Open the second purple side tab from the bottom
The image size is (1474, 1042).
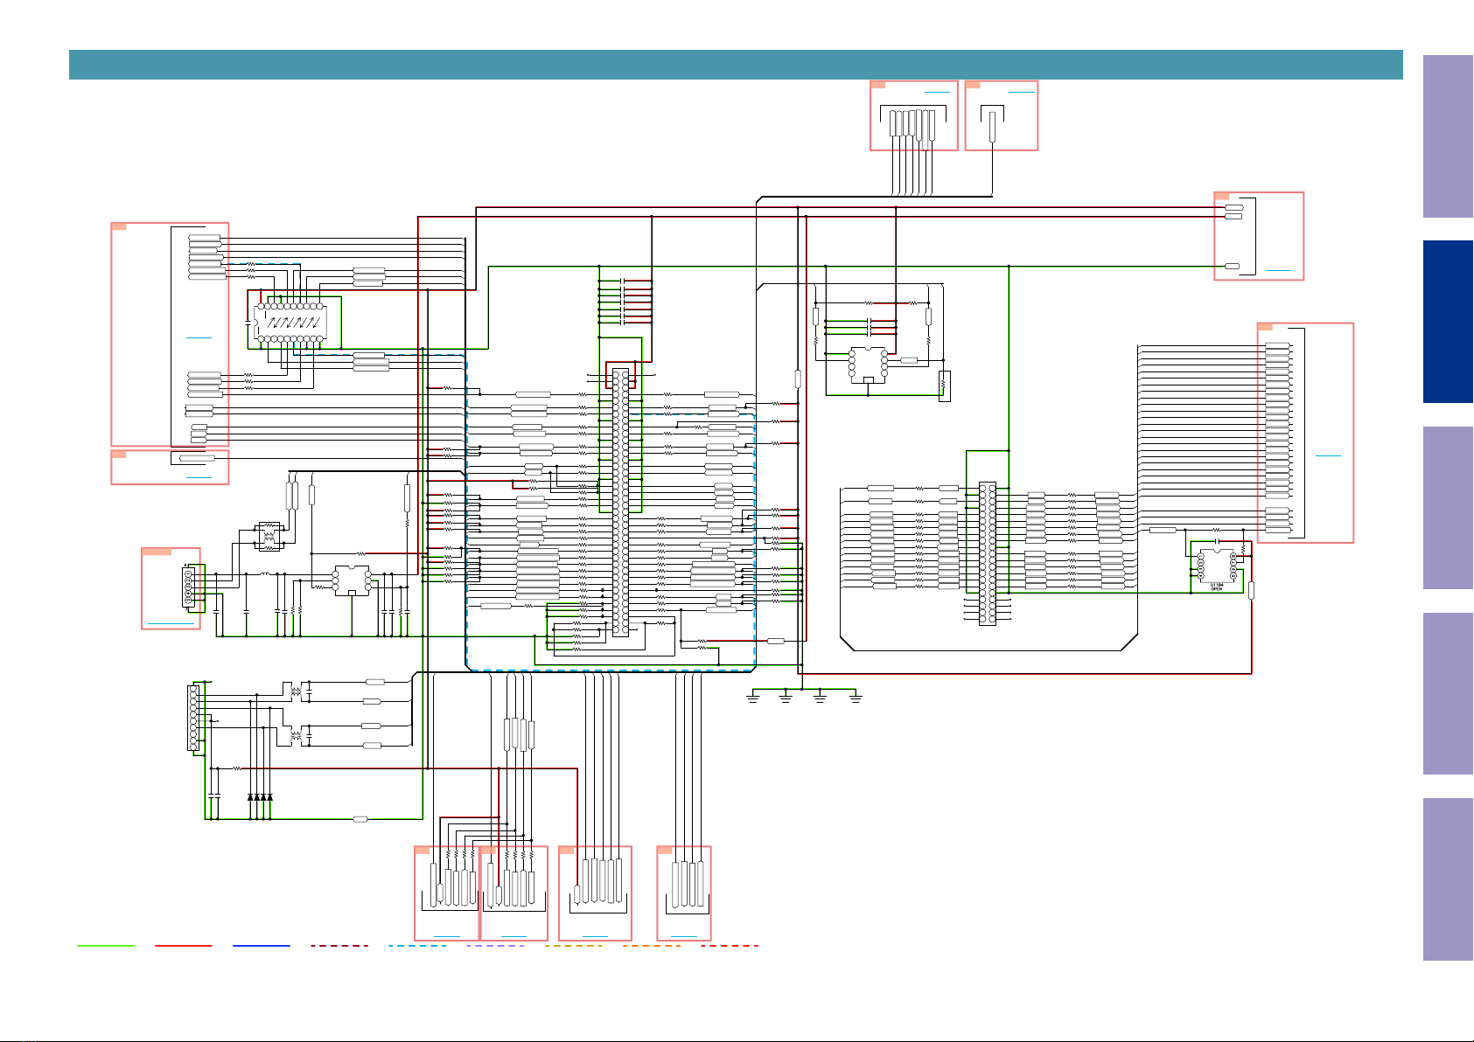tap(1448, 694)
